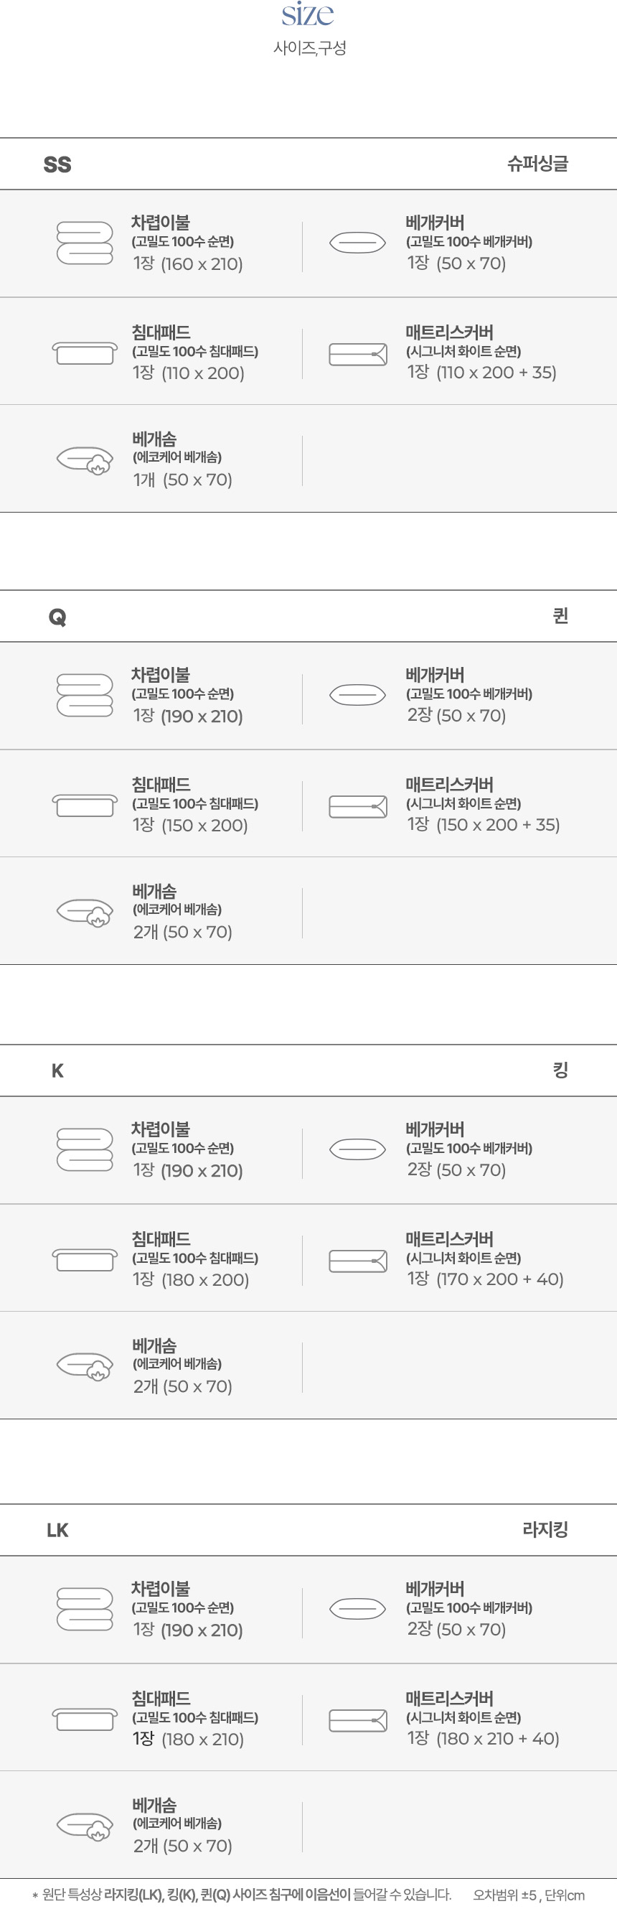Select the SS section header label
Screen dimensions: 617x1914
pyautogui.click(x=57, y=164)
